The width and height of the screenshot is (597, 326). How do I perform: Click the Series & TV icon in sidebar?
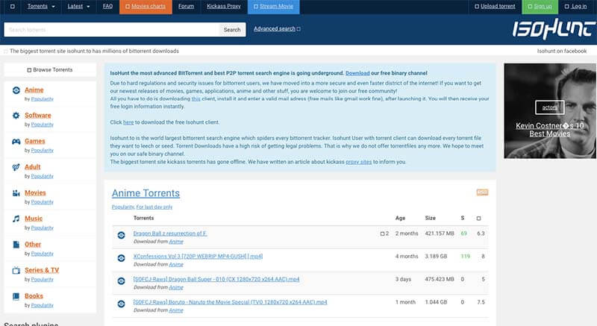16,271
